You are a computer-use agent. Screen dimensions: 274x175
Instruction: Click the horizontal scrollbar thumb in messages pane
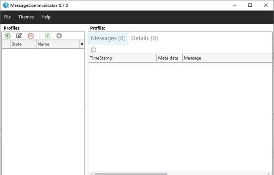point(131,174)
